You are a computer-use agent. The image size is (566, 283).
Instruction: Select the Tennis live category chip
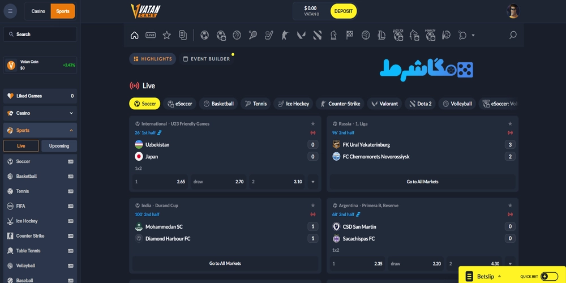point(256,104)
